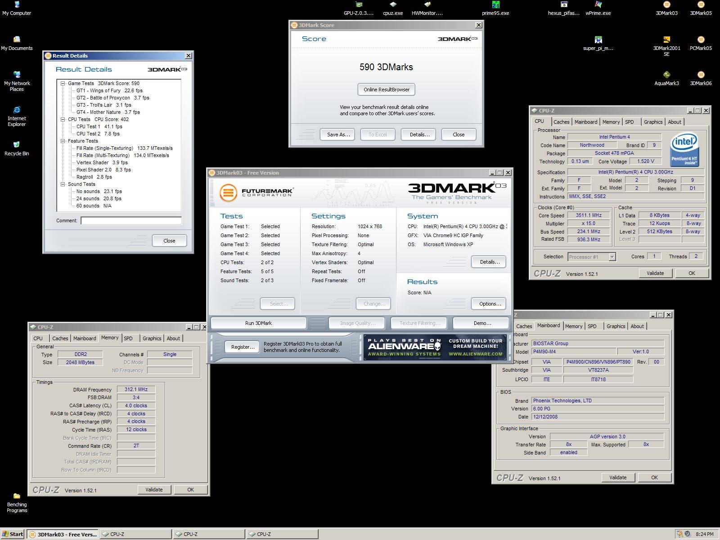Viewport: 720px width, 540px height.
Task: Launch the HWMonitor desktop shortcut
Action: point(427,9)
